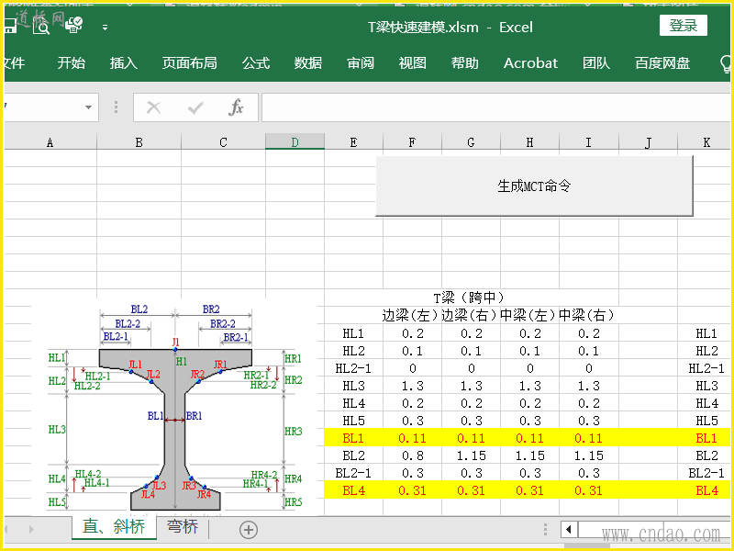Select column F header
Screen dimensions: 734x551
412,142
